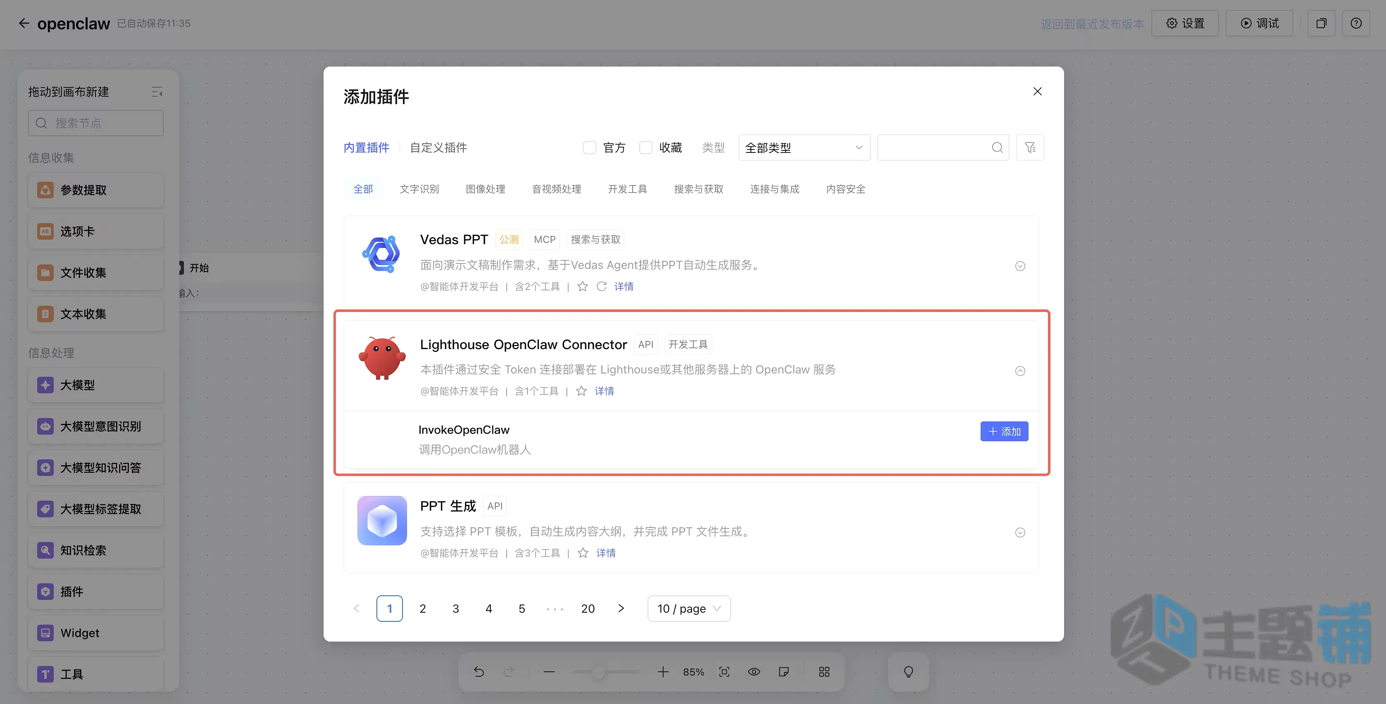
Task: Click the search magnifier in plugin dialog
Action: (x=997, y=147)
